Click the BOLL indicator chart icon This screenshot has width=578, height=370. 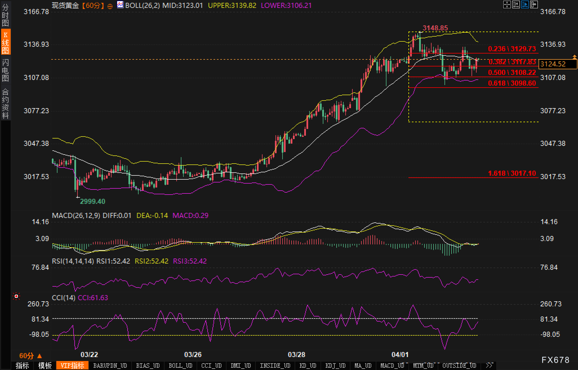coord(120,5)
